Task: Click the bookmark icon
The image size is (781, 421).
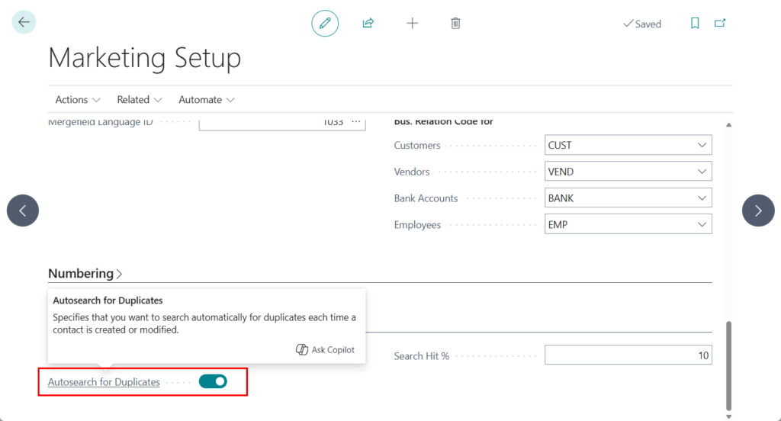Action: pos(695,24)
